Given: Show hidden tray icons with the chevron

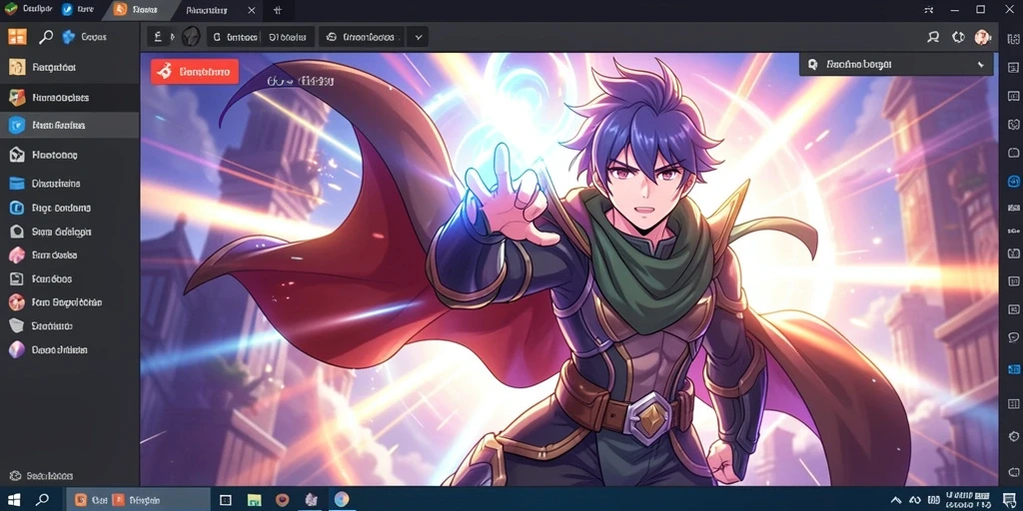Looking at the screenshot, I should (x=898, y=500).
